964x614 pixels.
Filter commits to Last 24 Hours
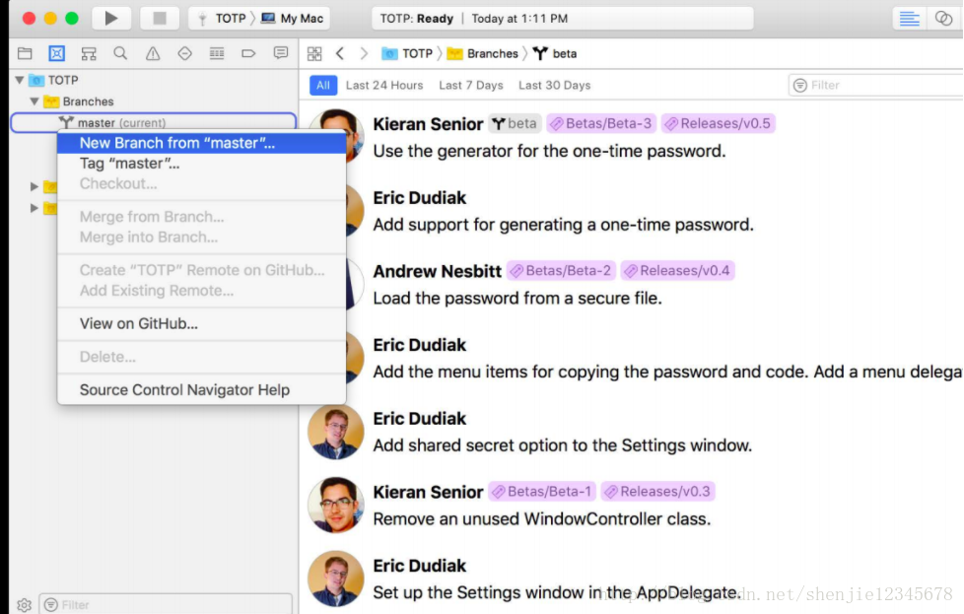click(x=384, y=85)
